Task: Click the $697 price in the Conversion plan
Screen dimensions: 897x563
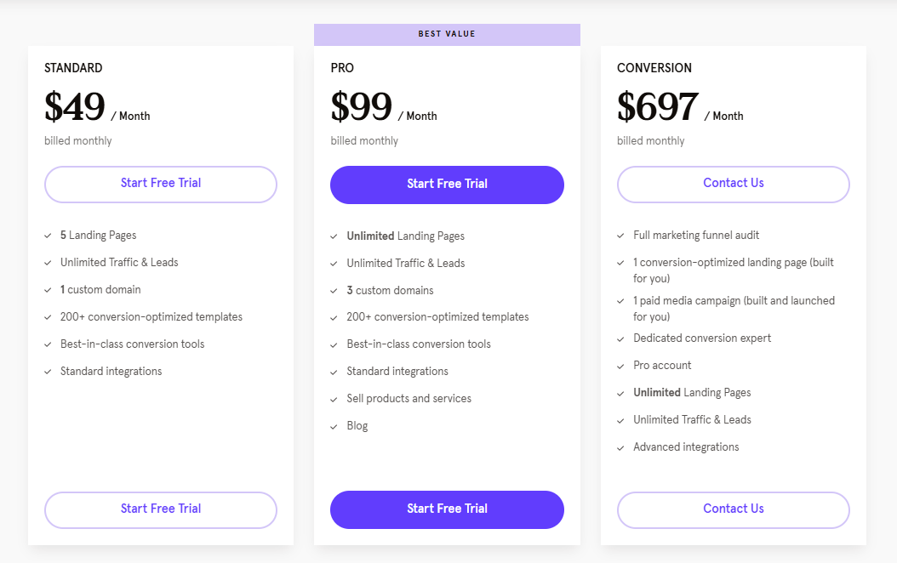Action: click(658, 107)
